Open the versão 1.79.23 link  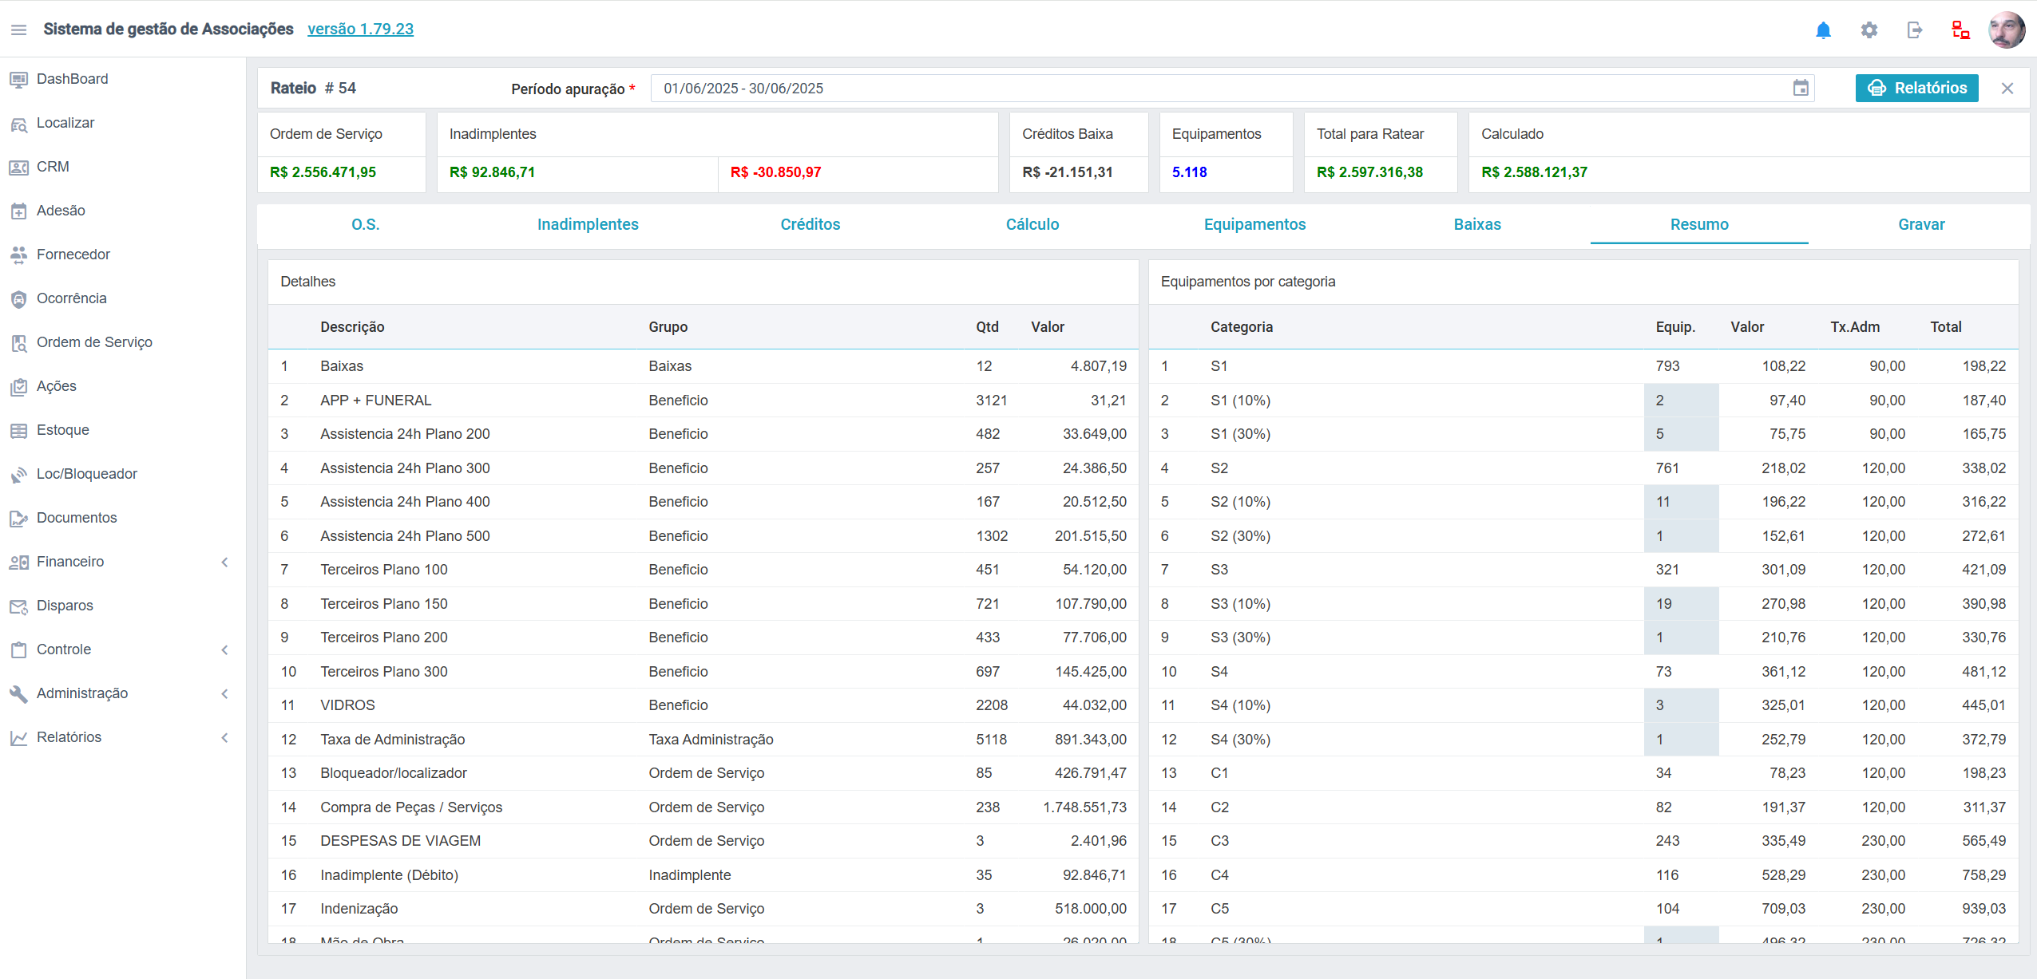click(x=360, y=29)
